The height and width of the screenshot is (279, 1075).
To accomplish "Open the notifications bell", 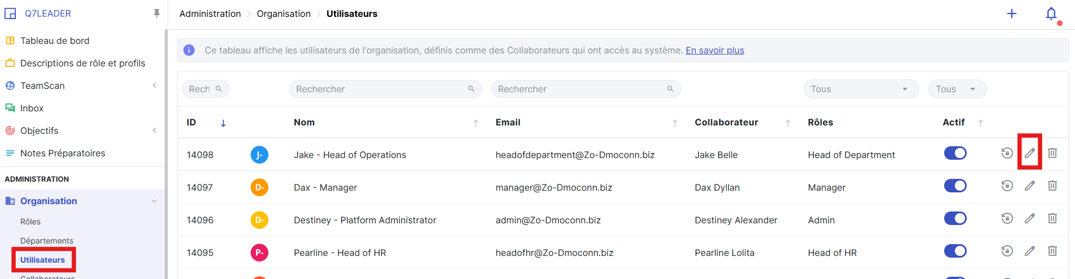I will [1051, 13].
